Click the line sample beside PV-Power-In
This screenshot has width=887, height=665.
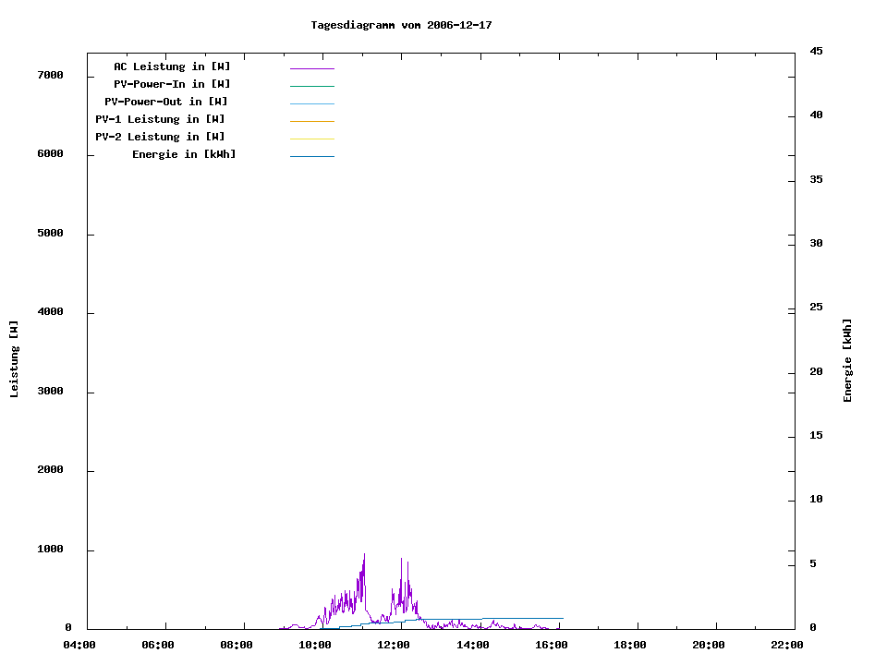pyautogui.click(x=311, y=86)
